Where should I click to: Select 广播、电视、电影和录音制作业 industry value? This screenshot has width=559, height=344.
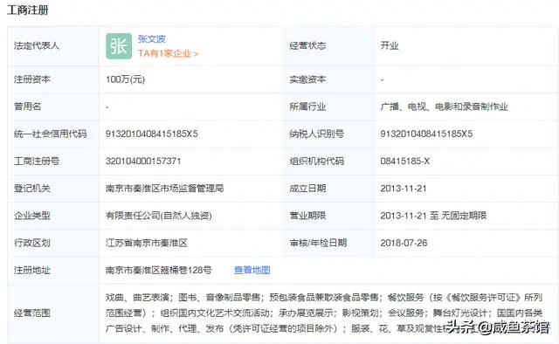444,107
